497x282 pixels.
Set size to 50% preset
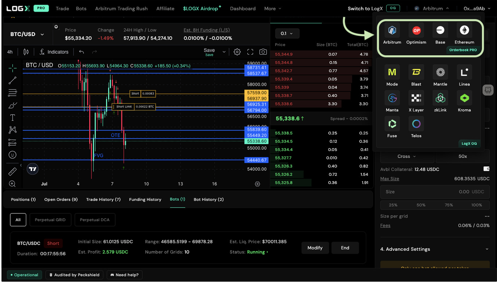(421, 205)
